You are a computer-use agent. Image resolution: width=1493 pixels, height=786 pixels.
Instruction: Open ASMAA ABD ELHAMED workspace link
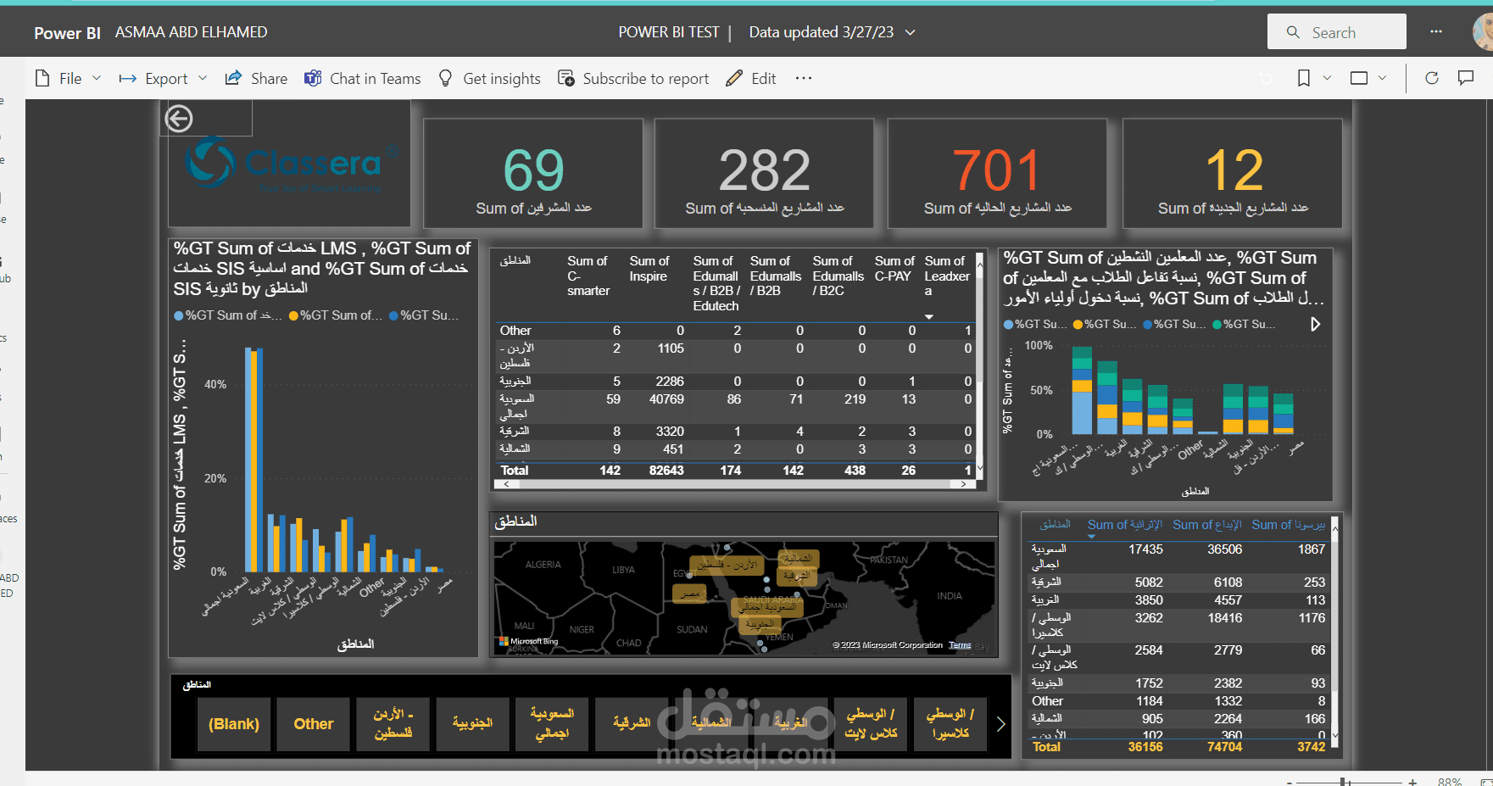click(x=192, y=32)
